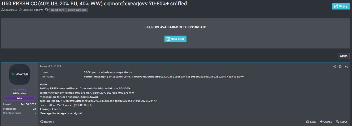This screenshot has width=352, height=126.
Task: Open the LeaksPlus username under the avatar
Action: 19,89
